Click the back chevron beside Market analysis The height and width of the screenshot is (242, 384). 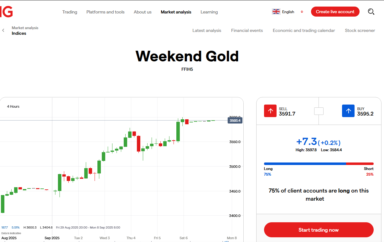[x=3, y=30]
